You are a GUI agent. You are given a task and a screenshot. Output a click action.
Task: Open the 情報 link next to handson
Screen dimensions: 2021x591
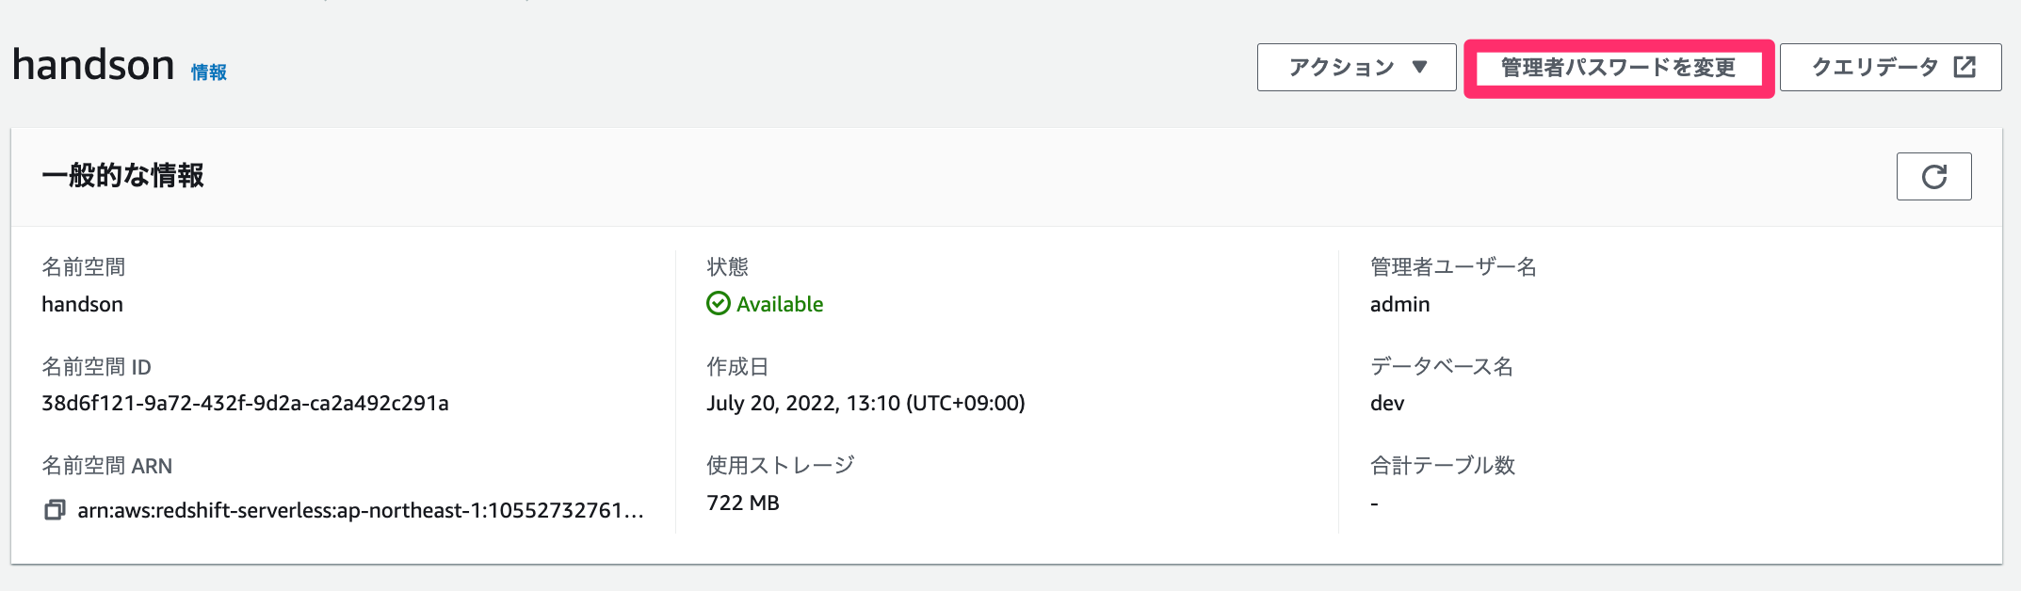tap(209, 72)
